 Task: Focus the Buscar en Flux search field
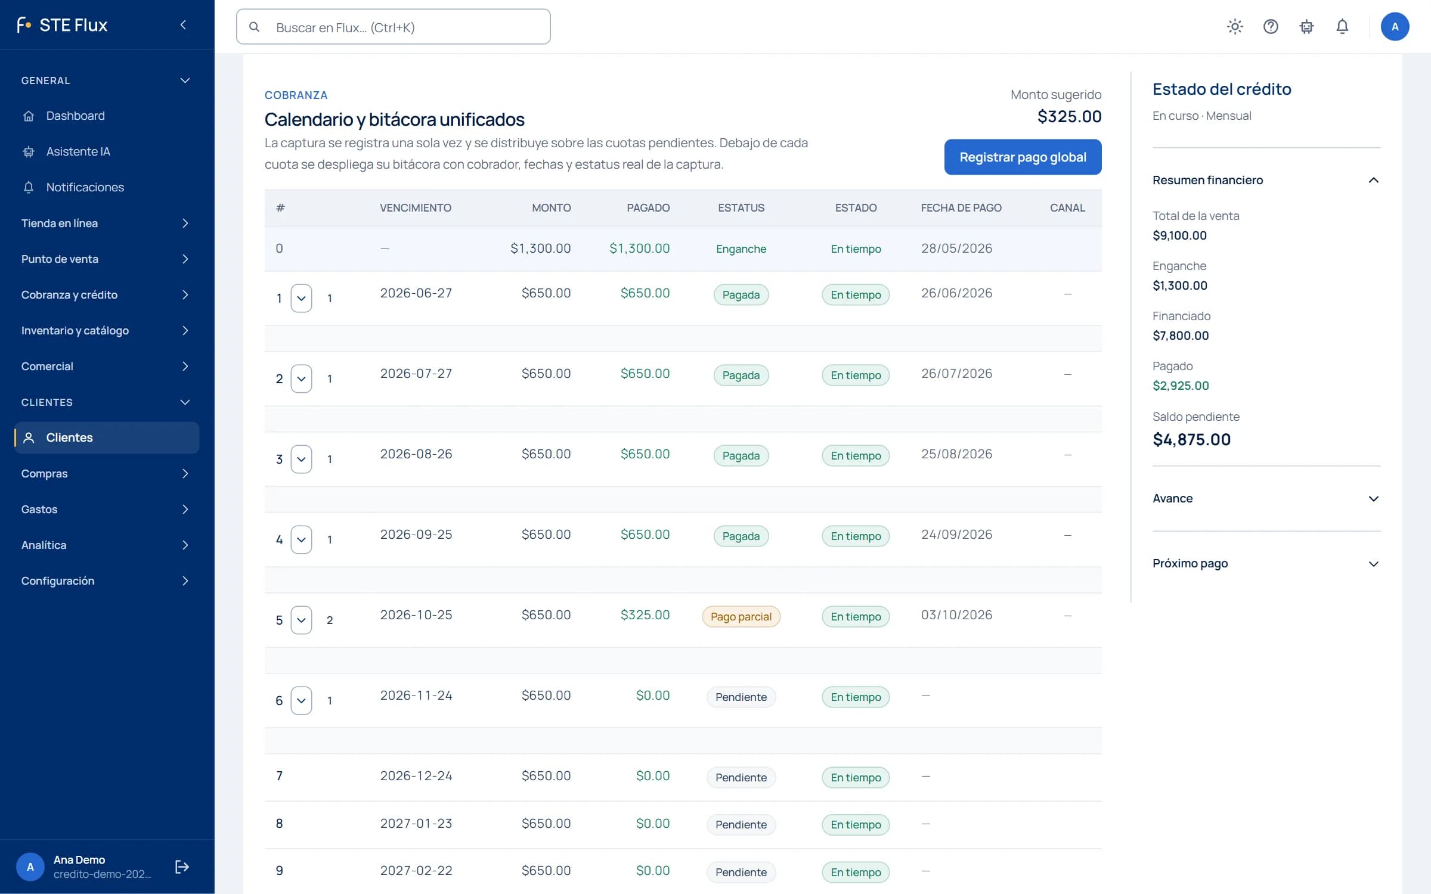coord(394,27)
